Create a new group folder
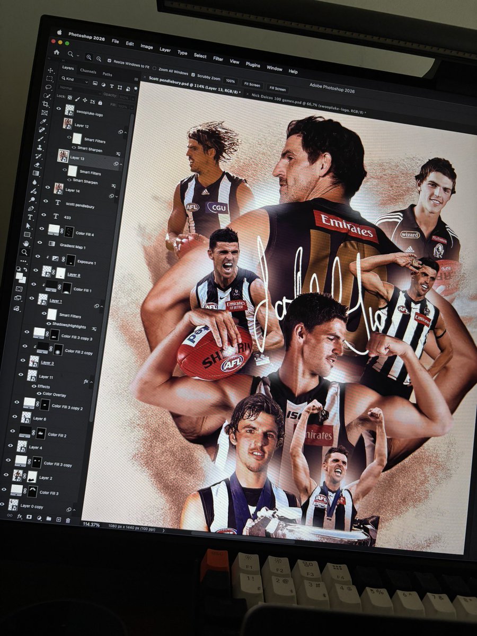 pyautogui.click(x=49, y=518)
